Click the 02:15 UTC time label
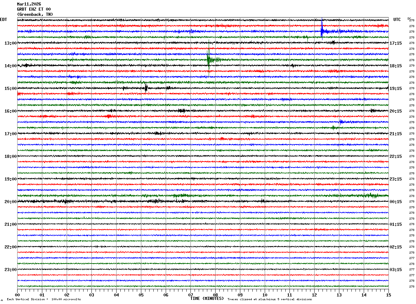Screen dimensions: 416x304 [396, 247]
